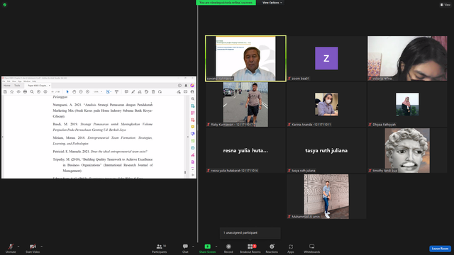
Task: Open the Window menu in Acrobat
Action: pos(27,81)
